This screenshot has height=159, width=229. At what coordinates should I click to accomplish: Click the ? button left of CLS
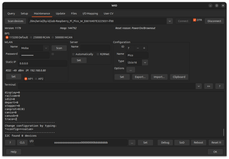click(x=10, y=142)
